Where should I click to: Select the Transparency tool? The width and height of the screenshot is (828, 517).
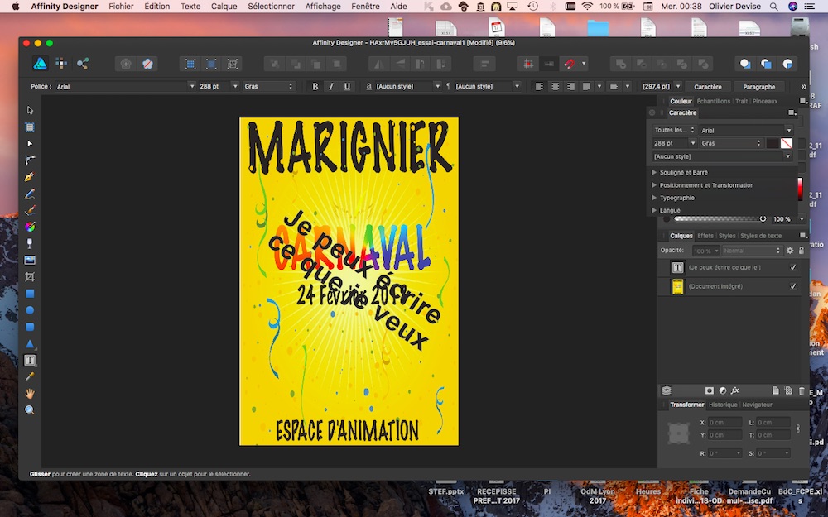(30, 243)
